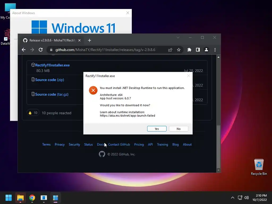Click the scrollbar down arrow

point(218,170)
